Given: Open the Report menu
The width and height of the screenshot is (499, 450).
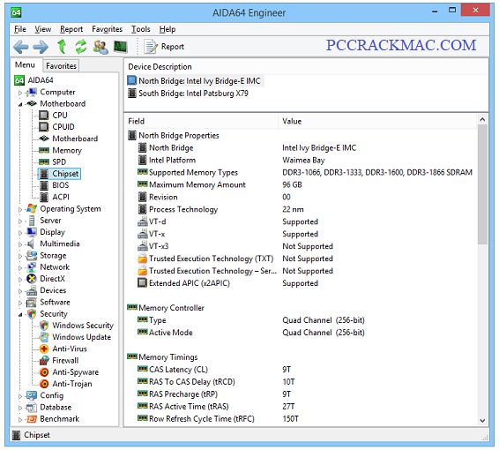Looking at the screenshot, I should pos(71,29).
